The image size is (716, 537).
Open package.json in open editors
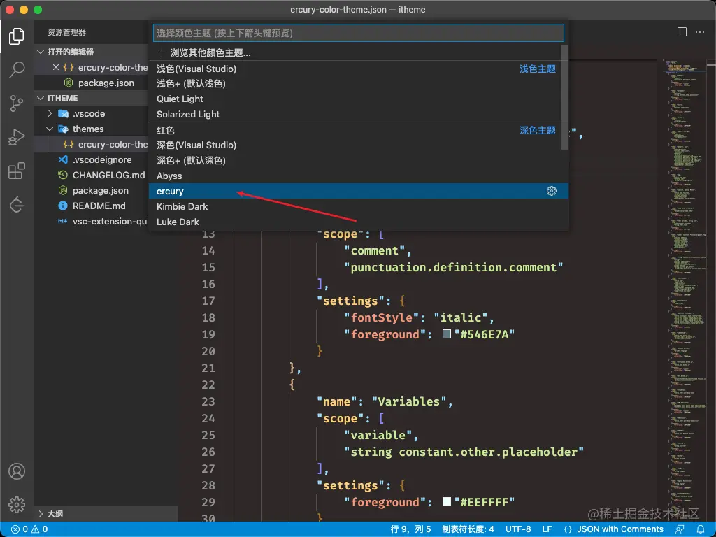106,83
